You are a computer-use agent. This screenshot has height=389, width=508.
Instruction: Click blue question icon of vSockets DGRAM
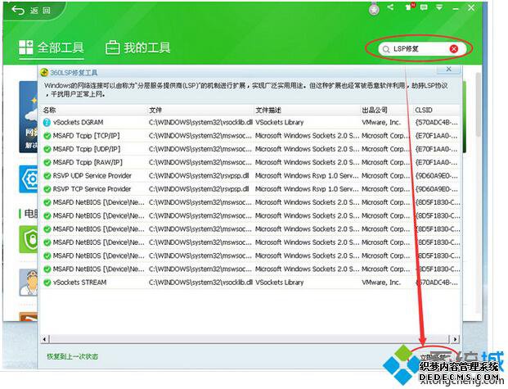coord(47,122)
